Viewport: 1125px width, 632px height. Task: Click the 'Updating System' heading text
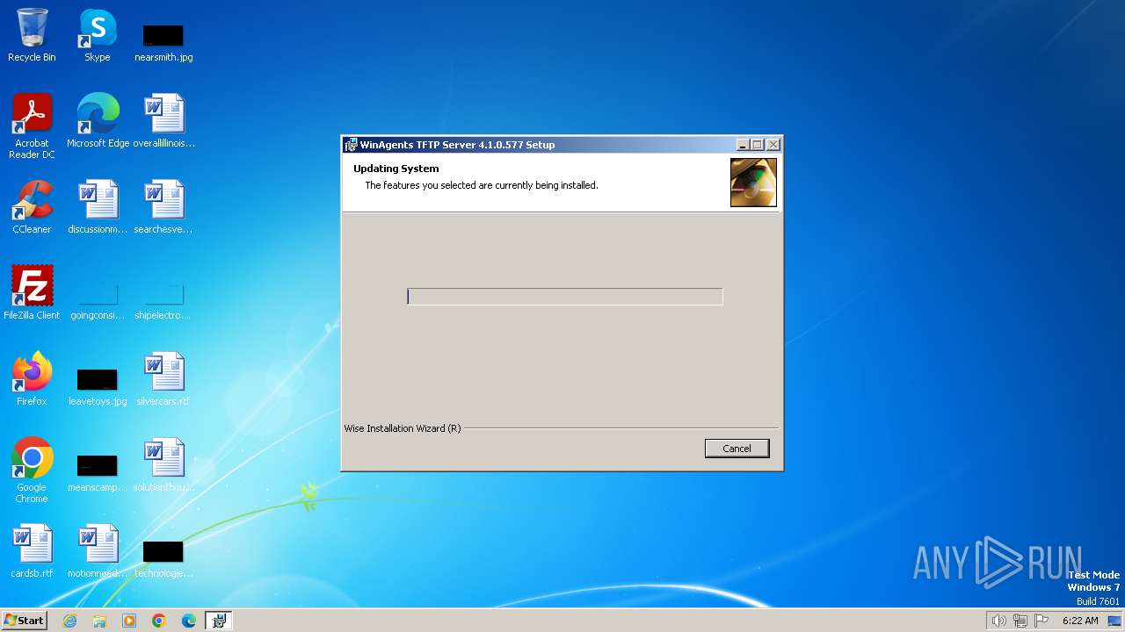(x=396, y=169)
